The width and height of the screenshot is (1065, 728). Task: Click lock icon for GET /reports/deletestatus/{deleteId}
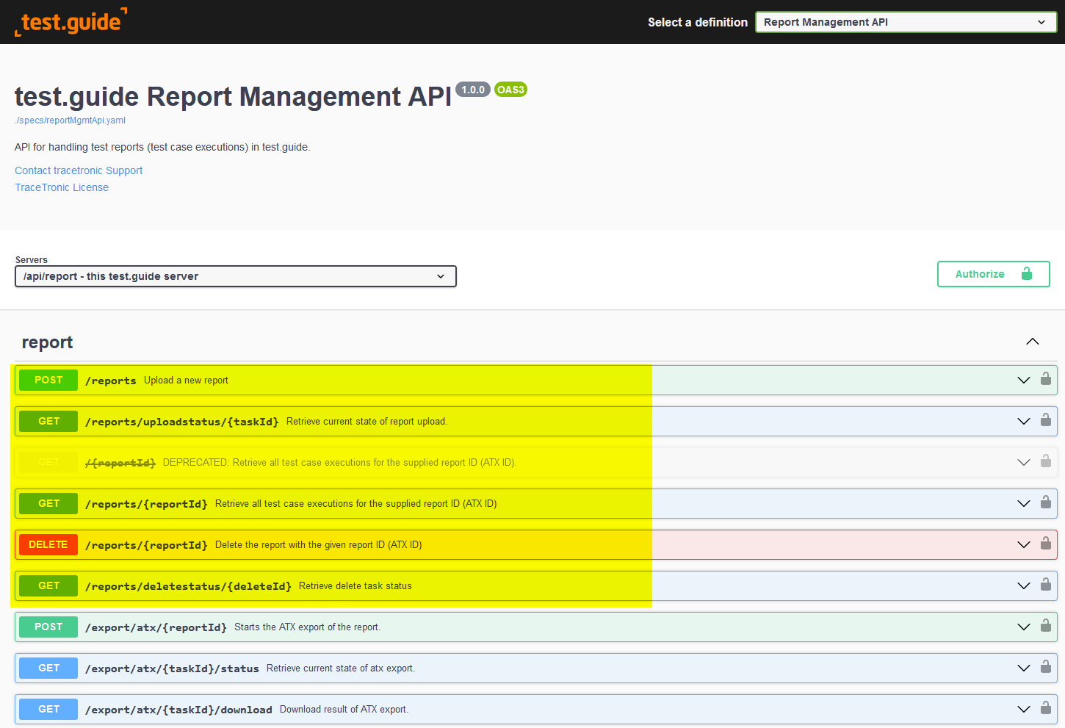click(1045, 585)
